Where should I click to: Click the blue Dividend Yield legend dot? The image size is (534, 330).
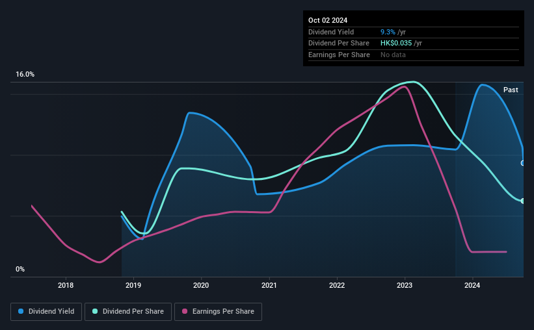21,311
